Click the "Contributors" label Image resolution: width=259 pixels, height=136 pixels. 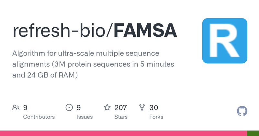[x=39, y=117]
